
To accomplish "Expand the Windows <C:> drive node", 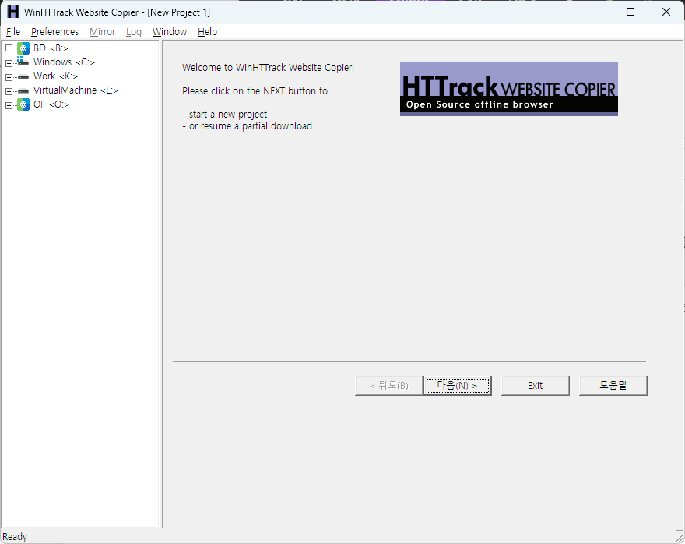I will coord(9,62).
